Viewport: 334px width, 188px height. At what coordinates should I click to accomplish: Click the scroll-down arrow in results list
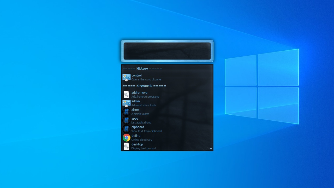[211, 149]
